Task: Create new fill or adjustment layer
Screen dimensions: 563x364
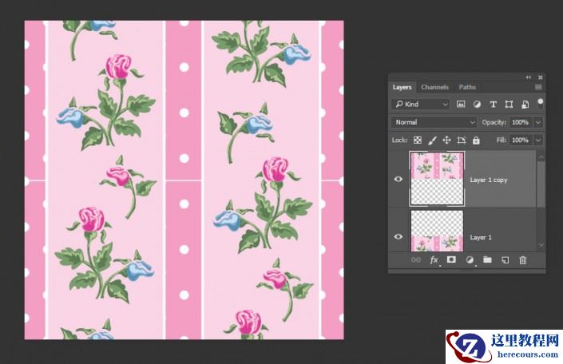Action: [470, 260]
